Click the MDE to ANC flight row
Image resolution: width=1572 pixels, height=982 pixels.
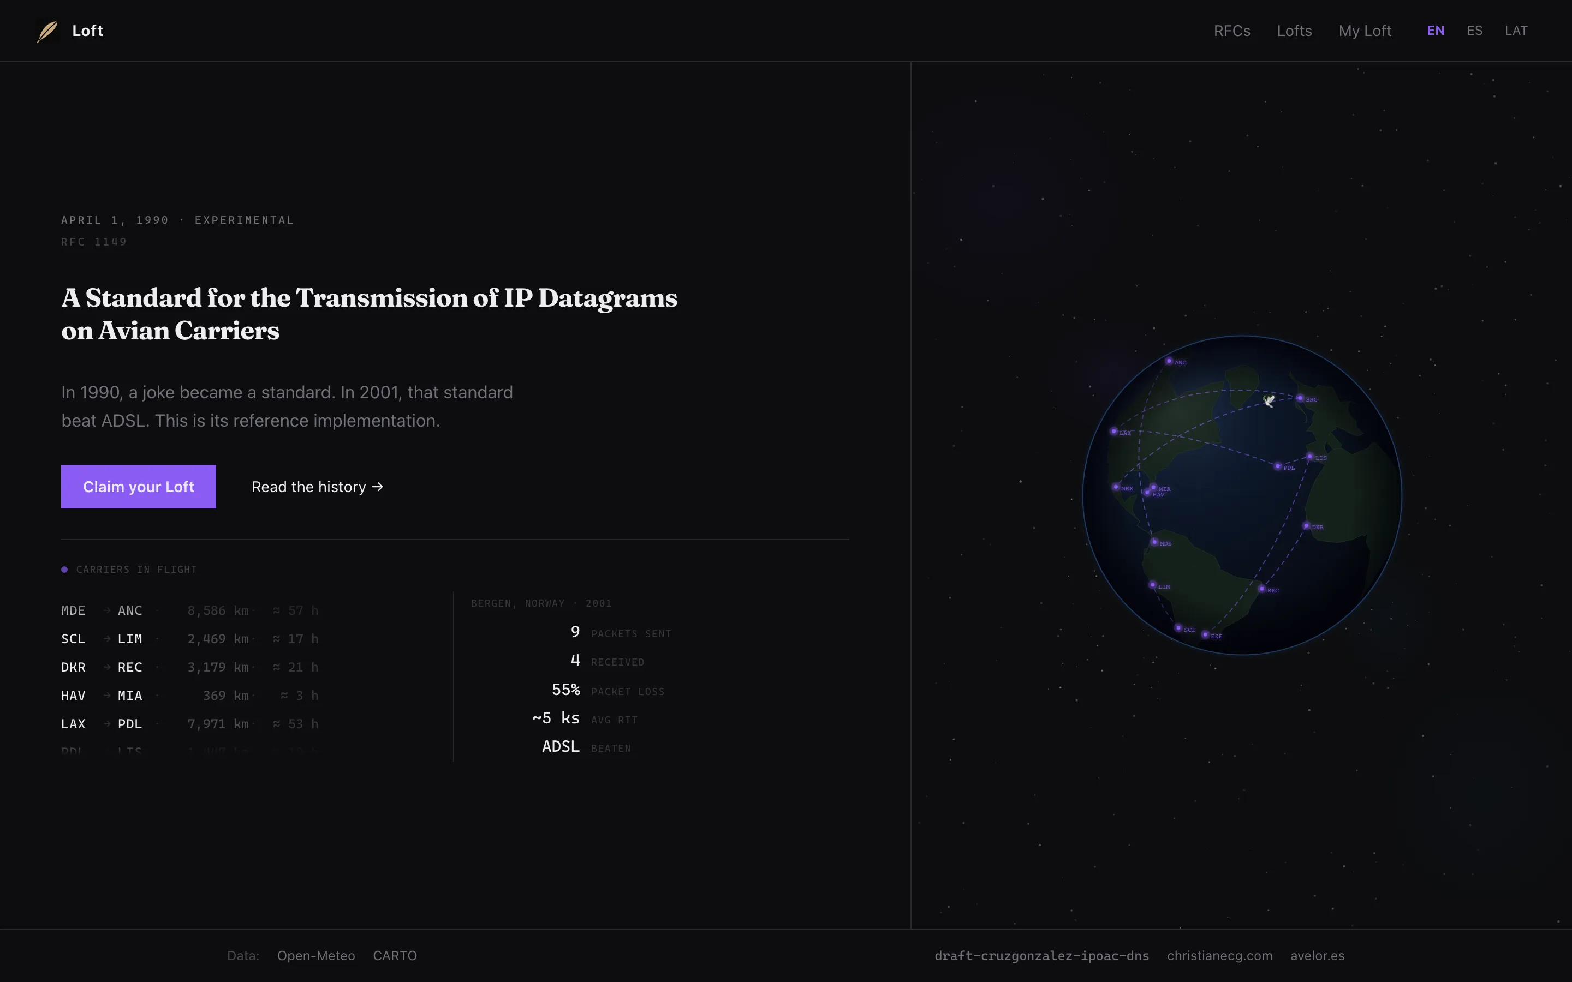tap(190, 610)
